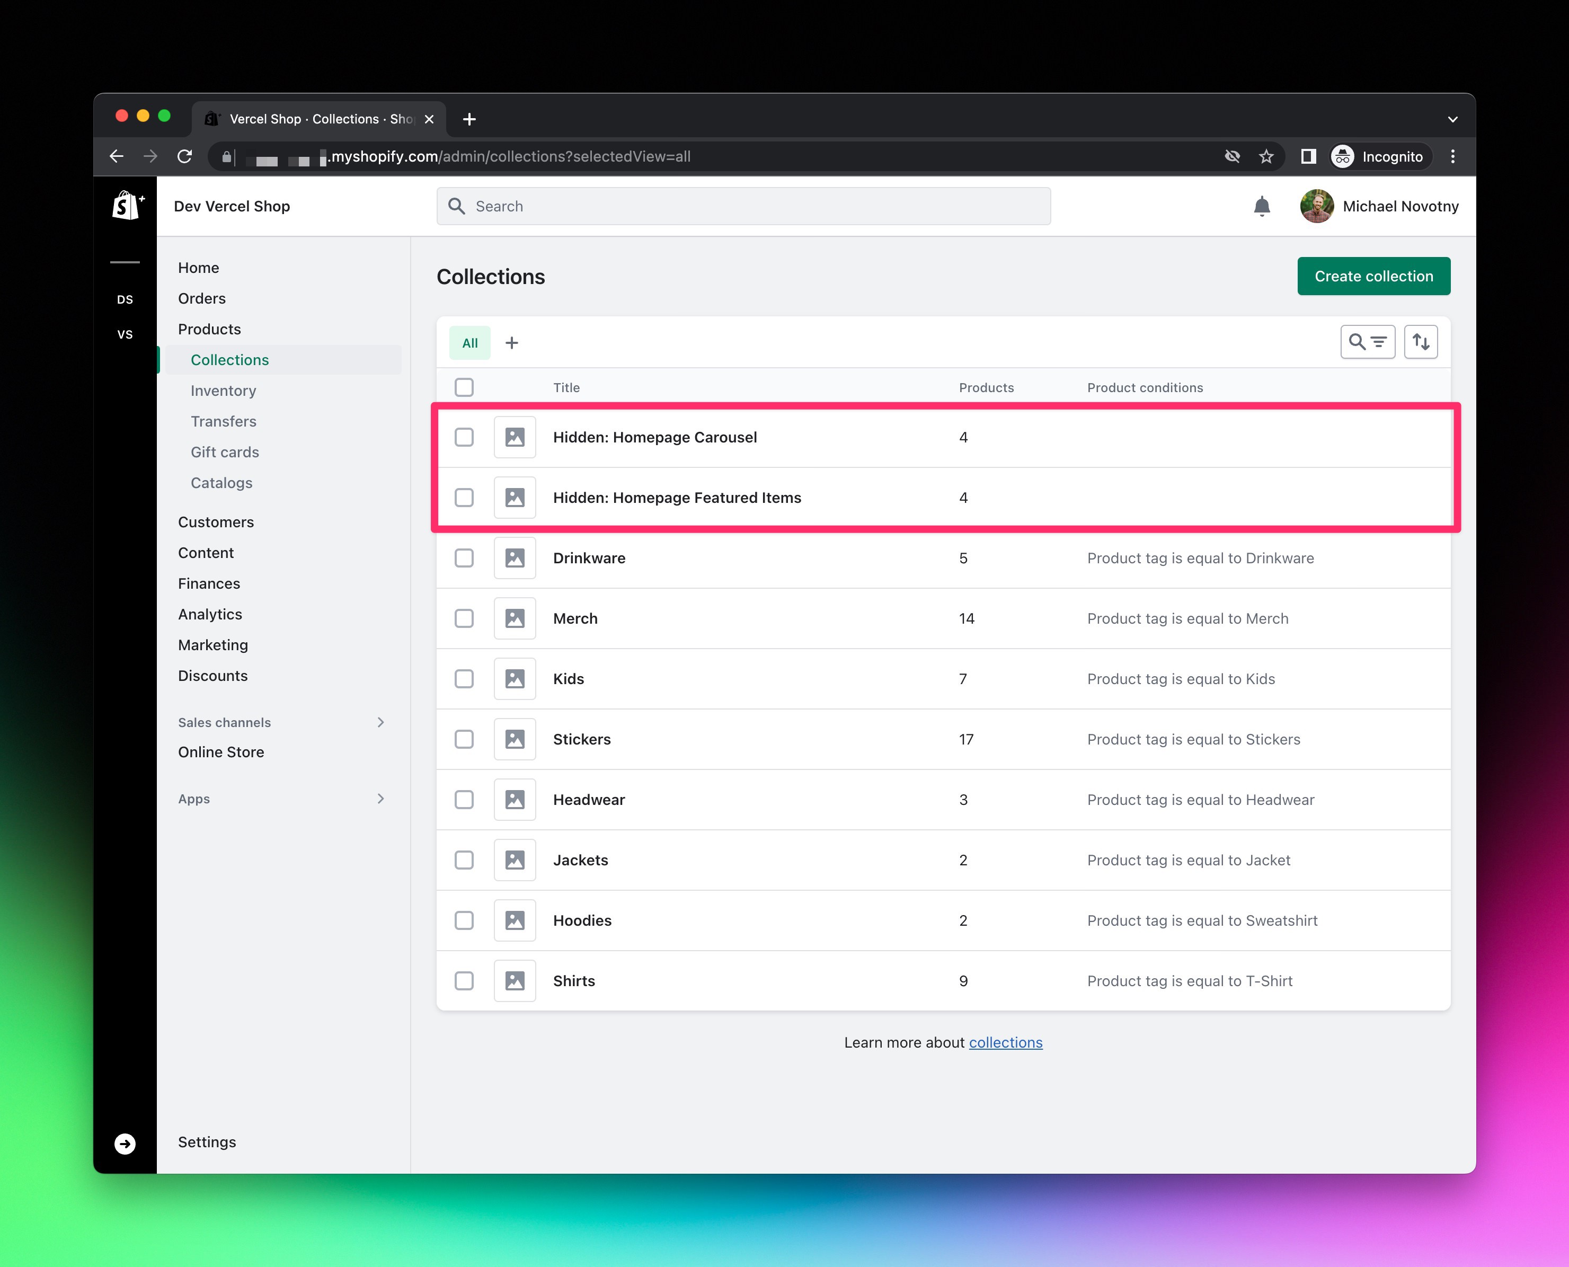This screenshot has width=1569, height=1267.
Task: Toggle the select-all collections checkbox
Action: pyautogui.click(x=464, y=387)
